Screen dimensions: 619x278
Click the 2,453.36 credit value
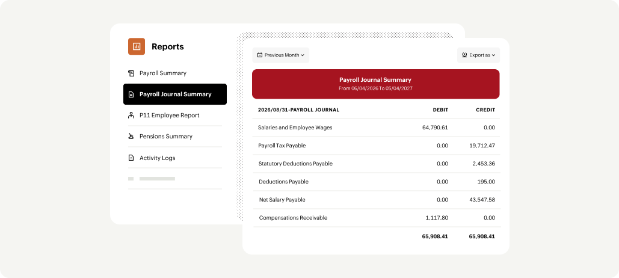(484, 164)
